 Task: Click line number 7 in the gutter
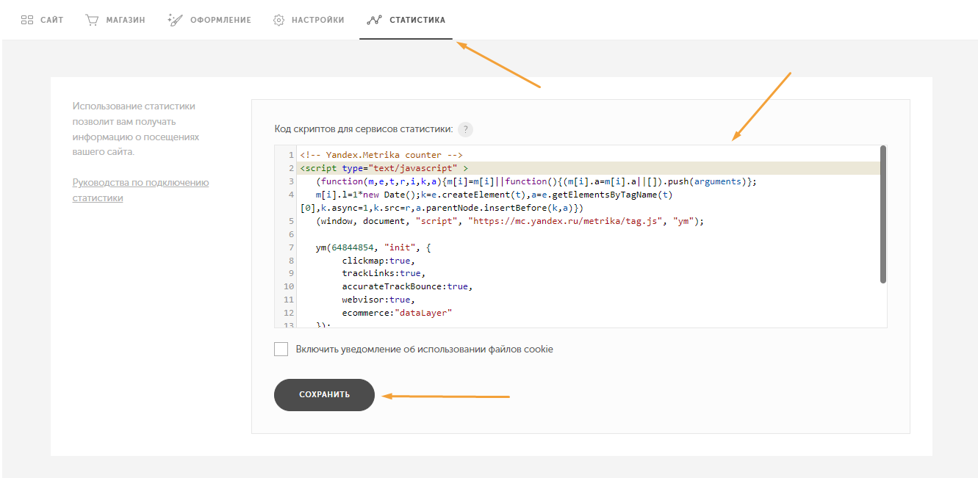click(292, 247)
